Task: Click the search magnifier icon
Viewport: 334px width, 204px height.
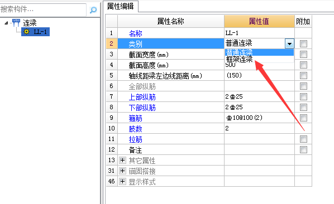Action: click(93, 10)
